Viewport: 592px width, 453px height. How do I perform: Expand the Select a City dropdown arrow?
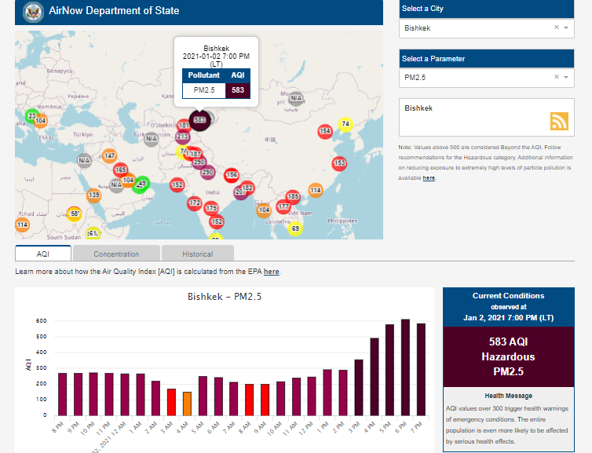pyautogui.click(x=565, y=27)
